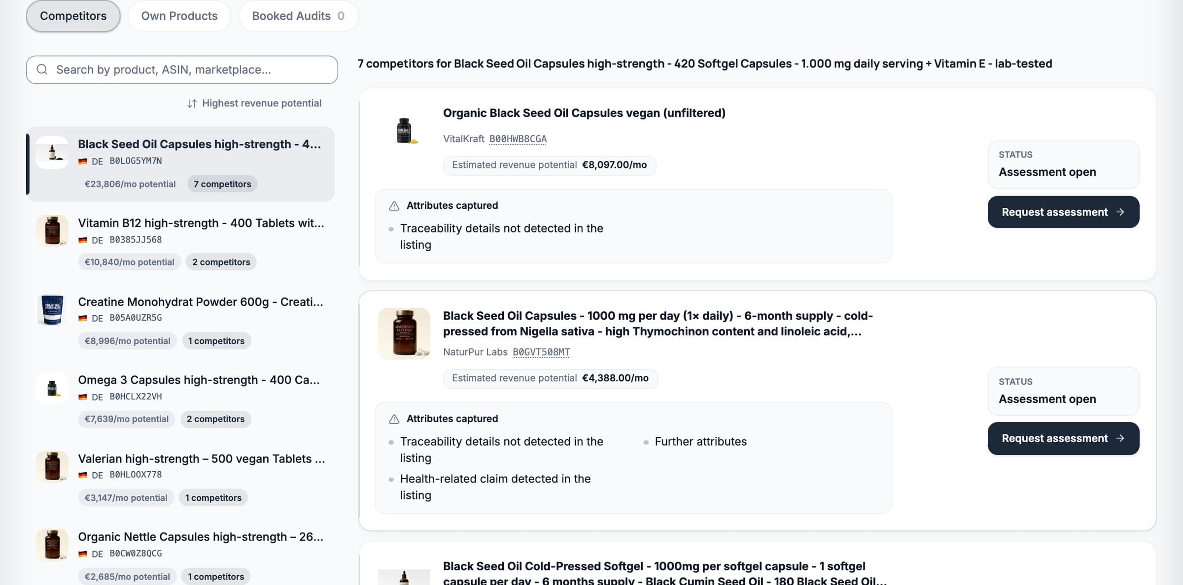This screenshot has height=585, width=1183.
Task: Click 2 competitors badge under Omega 3
Action: point(215,419)
